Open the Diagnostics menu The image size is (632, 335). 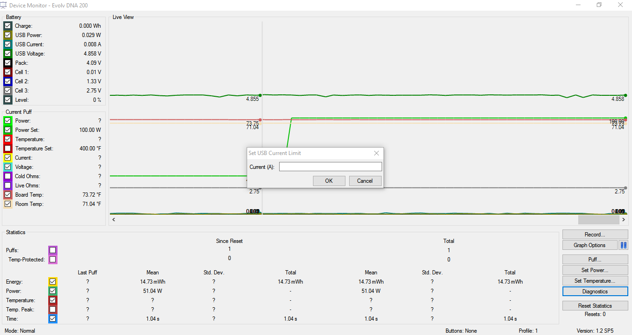[595, 292]
